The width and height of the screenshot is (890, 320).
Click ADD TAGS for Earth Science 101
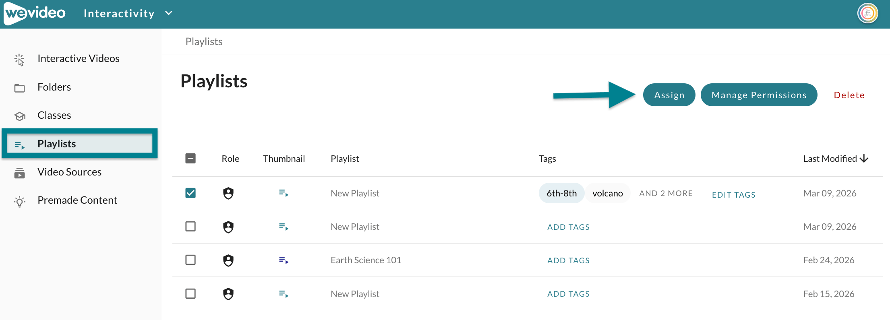point(568,260)
